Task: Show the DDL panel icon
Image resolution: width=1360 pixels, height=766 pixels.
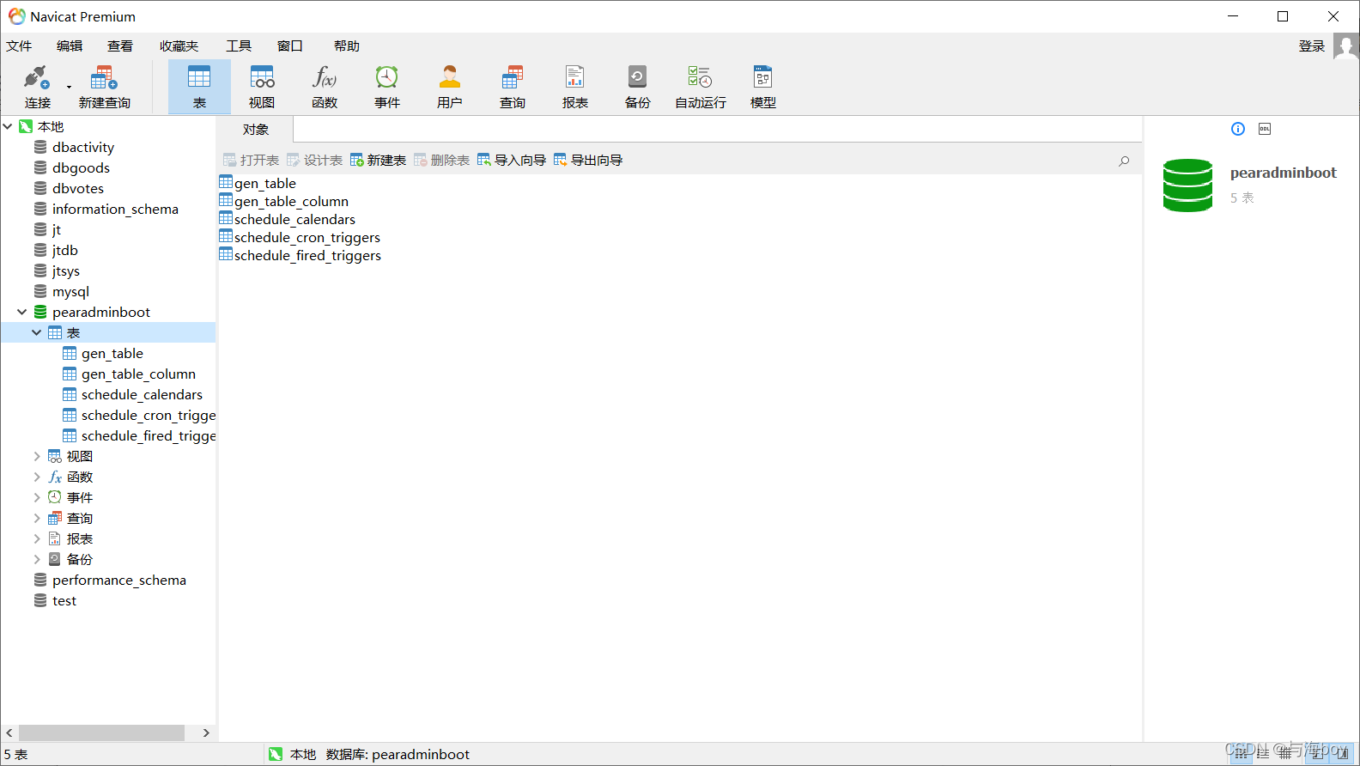Action: click(x=1265, y=129)
